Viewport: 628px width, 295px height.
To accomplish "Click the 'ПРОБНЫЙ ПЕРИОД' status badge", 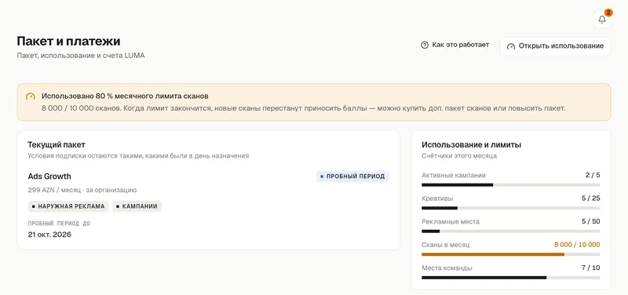I will 352,177.
